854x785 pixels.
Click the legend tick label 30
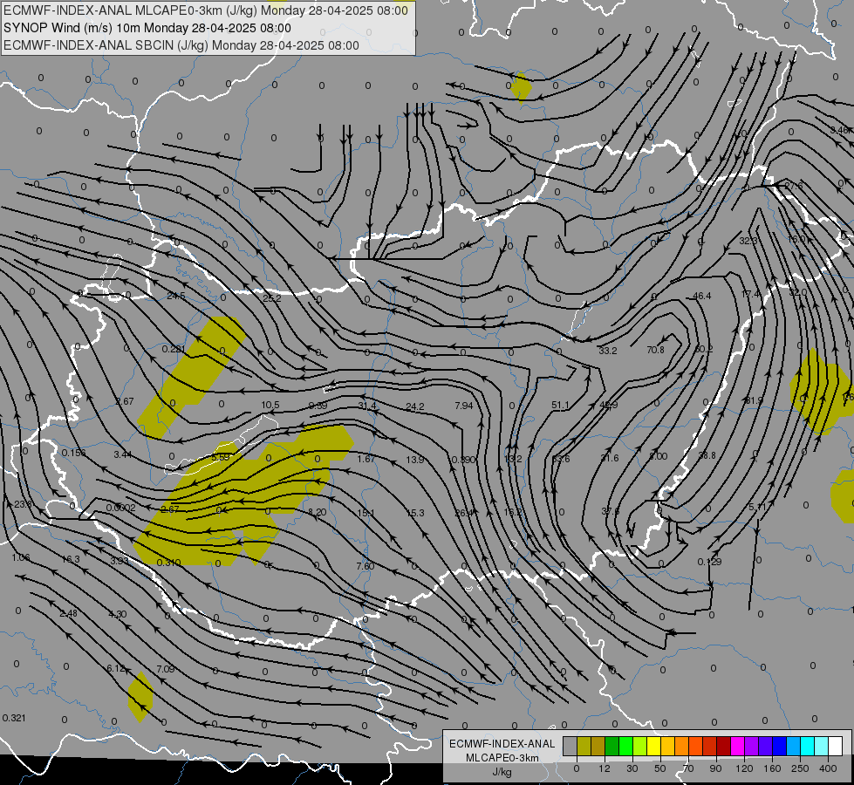click(632, 768)
